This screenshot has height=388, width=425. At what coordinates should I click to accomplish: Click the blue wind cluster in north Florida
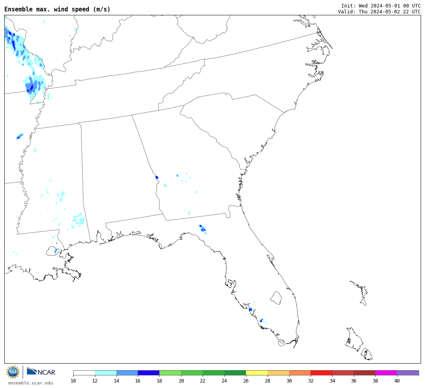pyautogui.click(x=203, y=229)
